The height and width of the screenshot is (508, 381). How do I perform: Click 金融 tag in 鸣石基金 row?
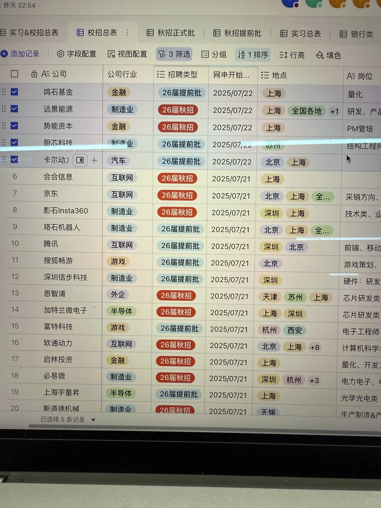[x=119, y=92]
